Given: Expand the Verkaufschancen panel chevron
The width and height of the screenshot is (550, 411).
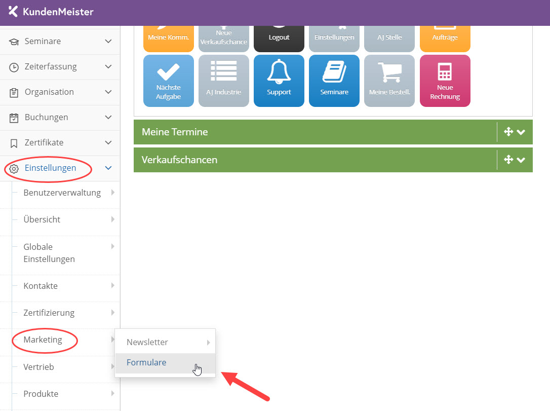Looking at the screenshot, I should click(521, 160).
